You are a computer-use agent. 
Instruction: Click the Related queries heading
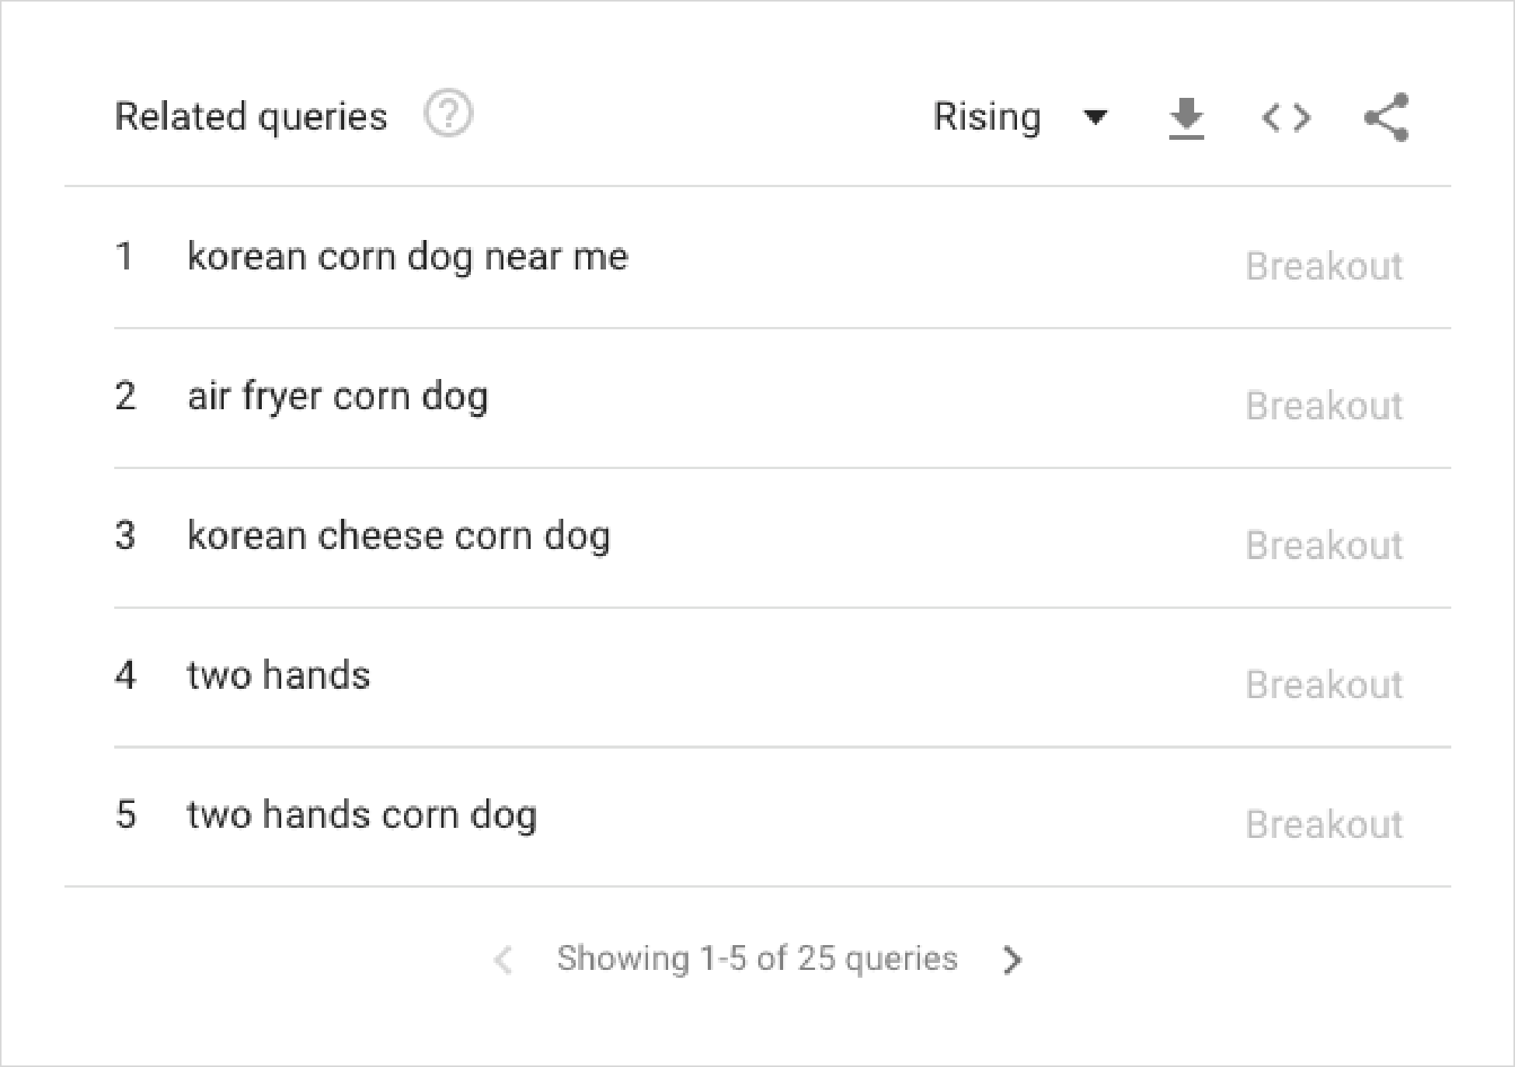tap(250, 117)
